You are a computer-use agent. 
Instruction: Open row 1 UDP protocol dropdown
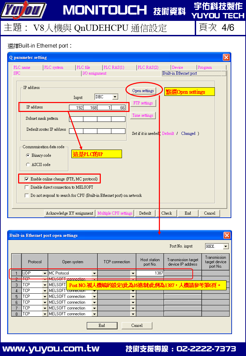[45, 274]
